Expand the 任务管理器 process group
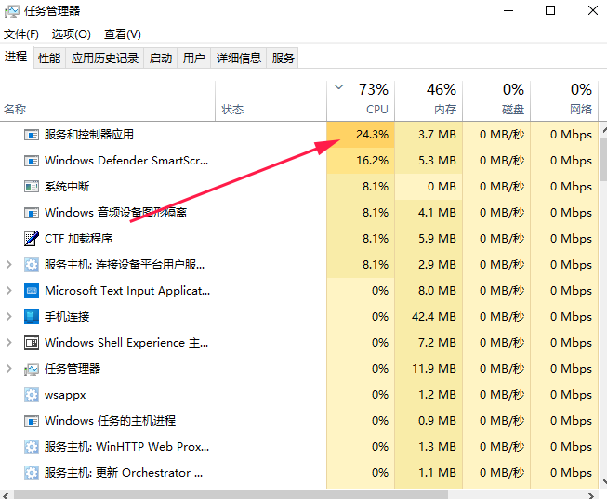The height and width of the screenshot is (499, 607). 9,368
